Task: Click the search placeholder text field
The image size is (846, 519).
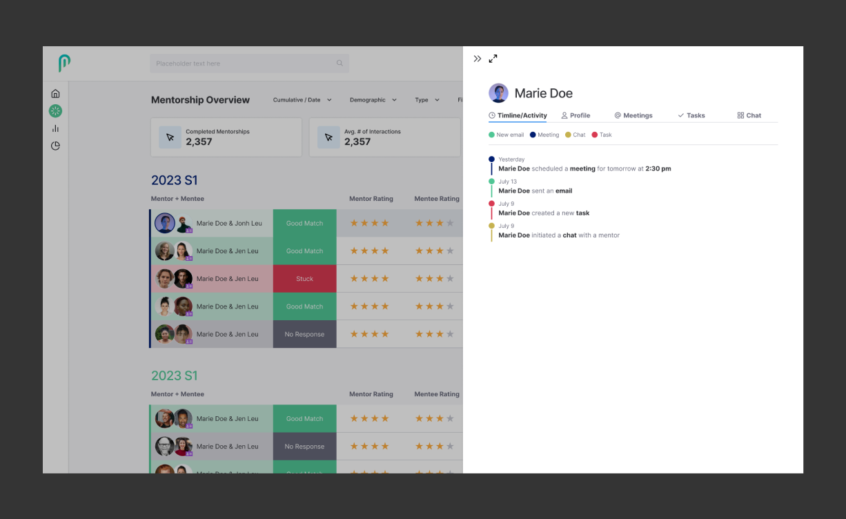Action: click(242, 63)
